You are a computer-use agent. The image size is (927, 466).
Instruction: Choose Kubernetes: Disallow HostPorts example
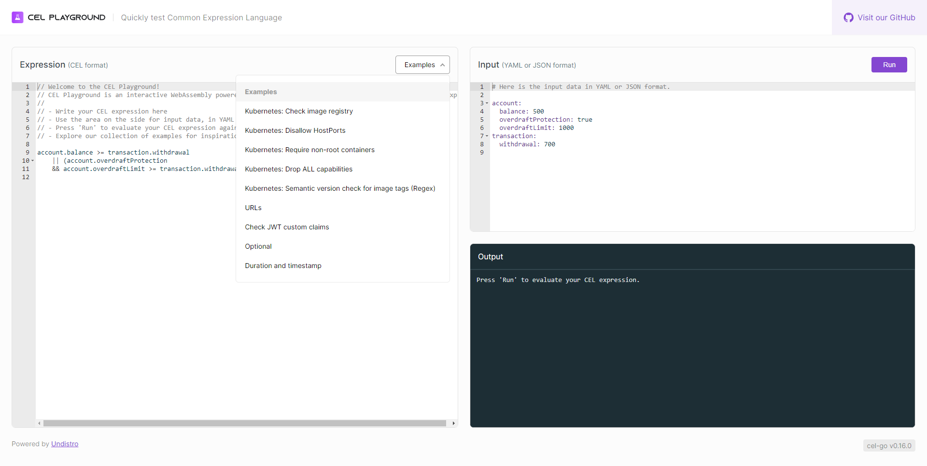point(295,130)
